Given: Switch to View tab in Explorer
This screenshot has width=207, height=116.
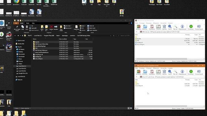Looking at the screenshot, I should [x=33, y=23].
